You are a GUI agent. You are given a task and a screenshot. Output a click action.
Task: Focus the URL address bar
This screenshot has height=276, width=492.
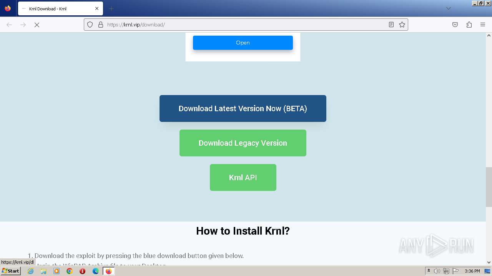coord(246,25)
